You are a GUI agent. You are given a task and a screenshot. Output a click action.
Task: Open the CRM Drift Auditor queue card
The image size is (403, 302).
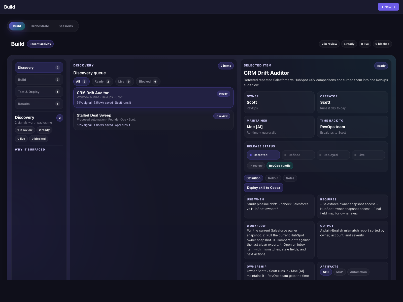(153, 97)
